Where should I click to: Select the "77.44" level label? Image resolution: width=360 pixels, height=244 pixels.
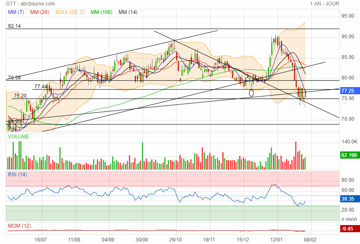pyautogui.click(x=41, y=87)
